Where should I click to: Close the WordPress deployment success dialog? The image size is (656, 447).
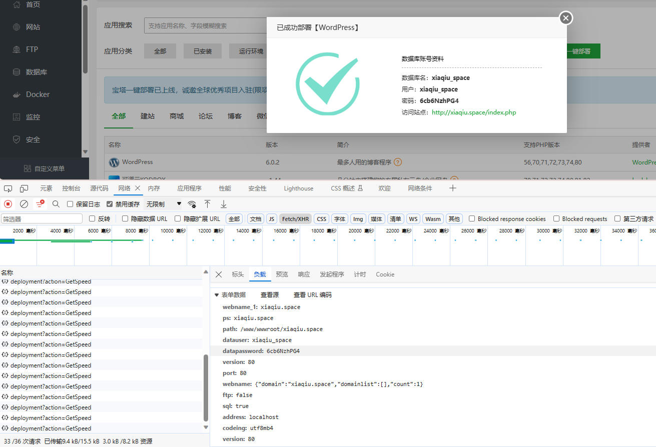point(566,18)
